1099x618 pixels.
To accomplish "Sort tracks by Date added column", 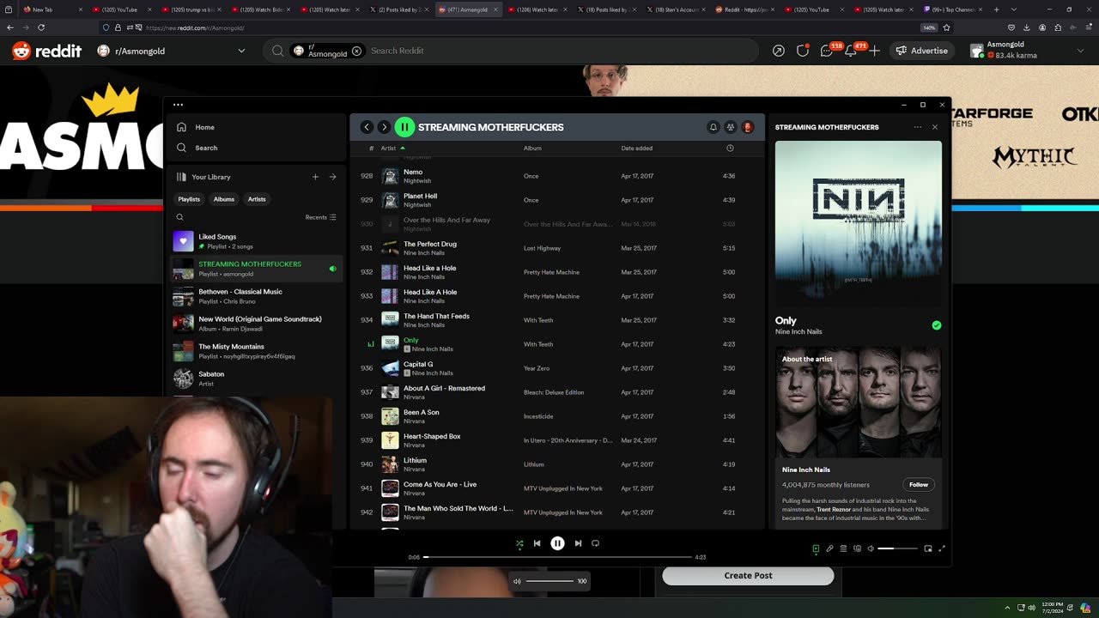I will (636, 148).
